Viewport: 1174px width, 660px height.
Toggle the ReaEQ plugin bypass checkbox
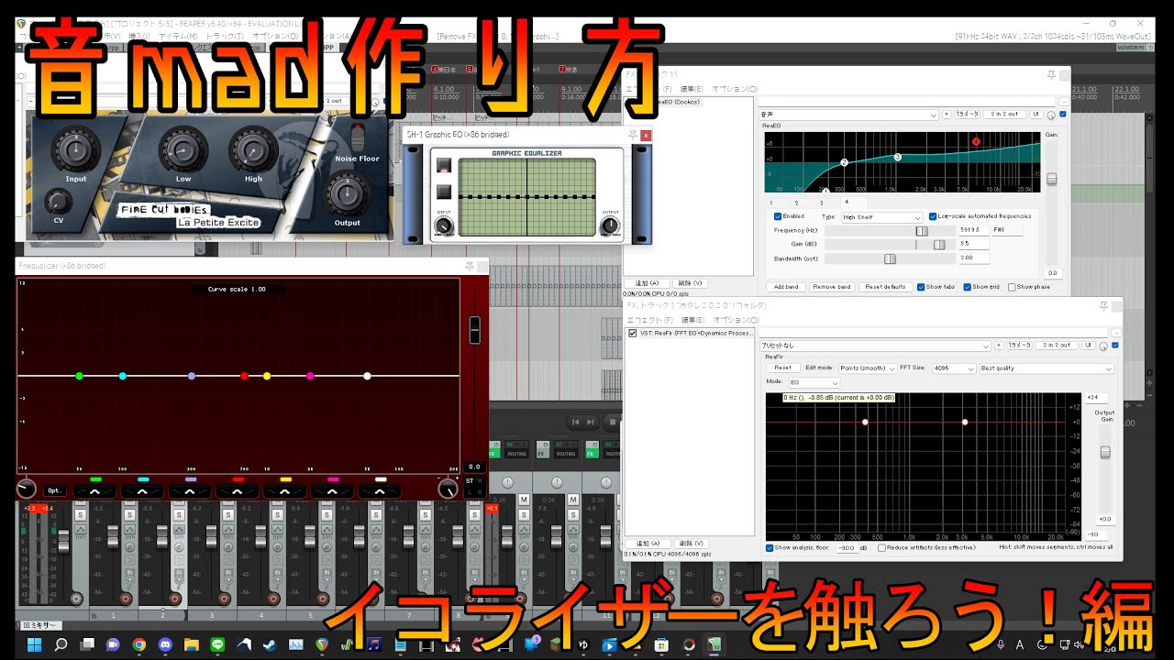pyautogui.click(x=1062, y=114)
